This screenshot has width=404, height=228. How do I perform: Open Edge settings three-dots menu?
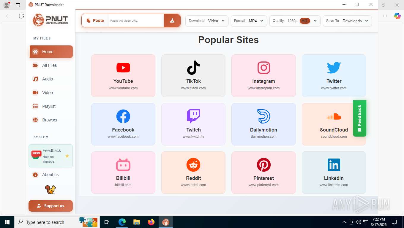point(385,16)
